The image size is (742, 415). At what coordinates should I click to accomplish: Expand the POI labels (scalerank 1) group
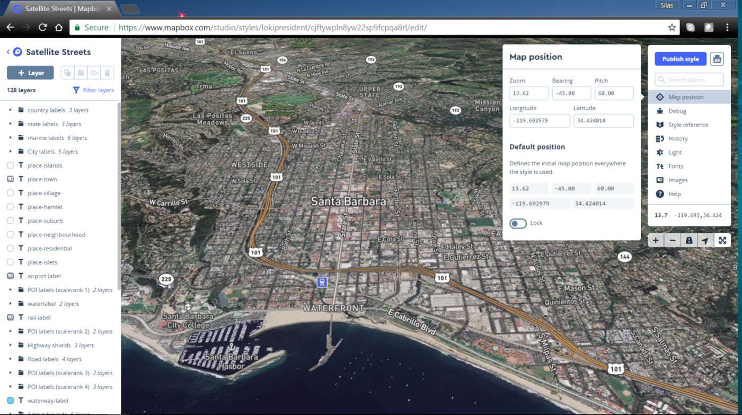click(x=10, y=290)
